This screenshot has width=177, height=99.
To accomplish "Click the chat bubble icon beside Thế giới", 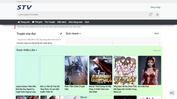I will (x=33, y=22).
